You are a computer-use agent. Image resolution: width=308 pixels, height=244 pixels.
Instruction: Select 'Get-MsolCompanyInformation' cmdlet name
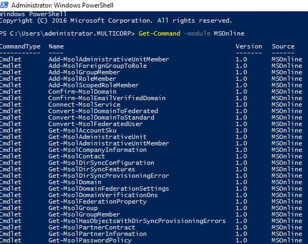point(98,150)
